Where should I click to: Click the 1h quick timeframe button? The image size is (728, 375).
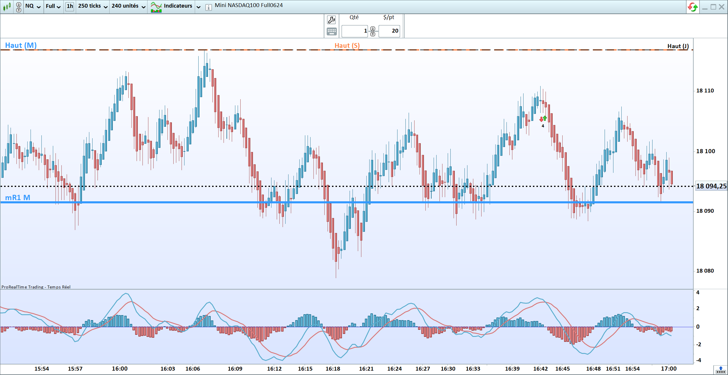(70, 6)
